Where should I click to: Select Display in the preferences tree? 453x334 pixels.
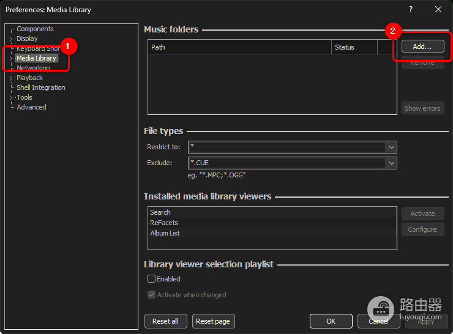(x=27, y=39)
